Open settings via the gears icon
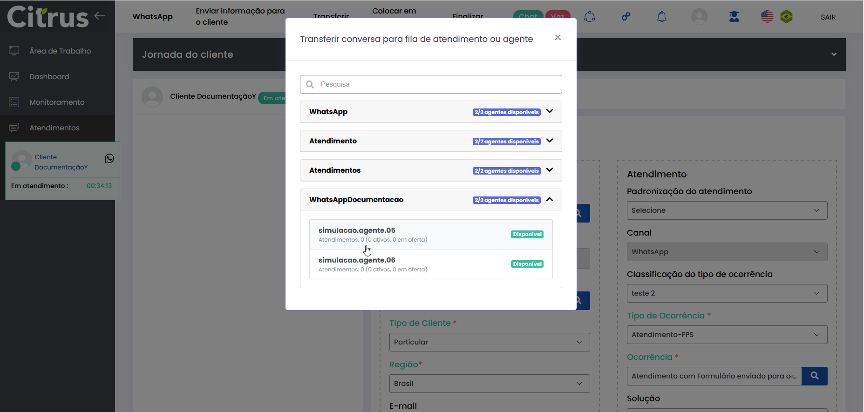This screenshot has height=412, width=864. pyautogui.click(x=626, y=17)
